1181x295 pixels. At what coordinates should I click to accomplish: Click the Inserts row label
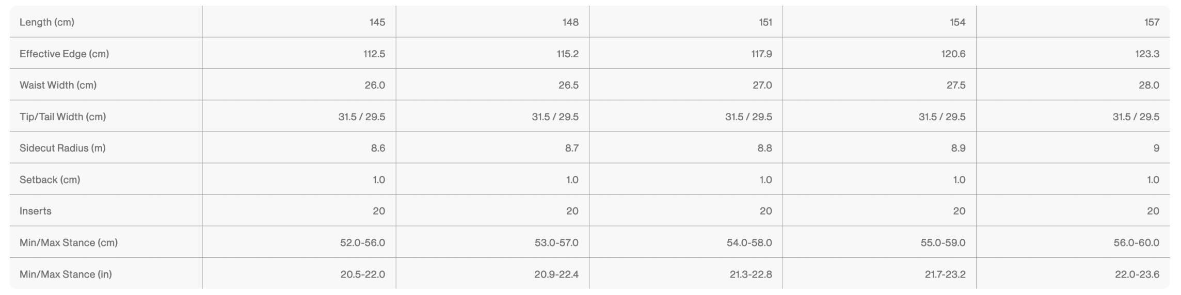coord(36,211)
